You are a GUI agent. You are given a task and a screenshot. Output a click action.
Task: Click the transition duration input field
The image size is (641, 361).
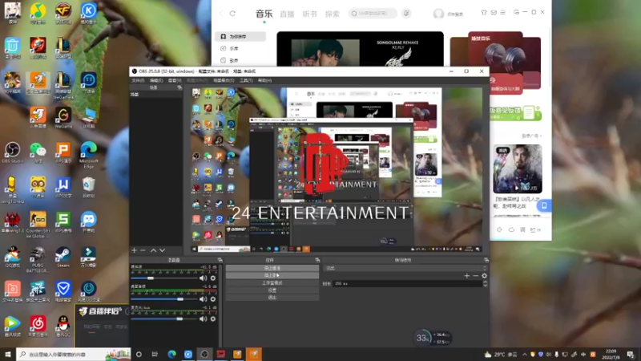click(x=408, y=283)
